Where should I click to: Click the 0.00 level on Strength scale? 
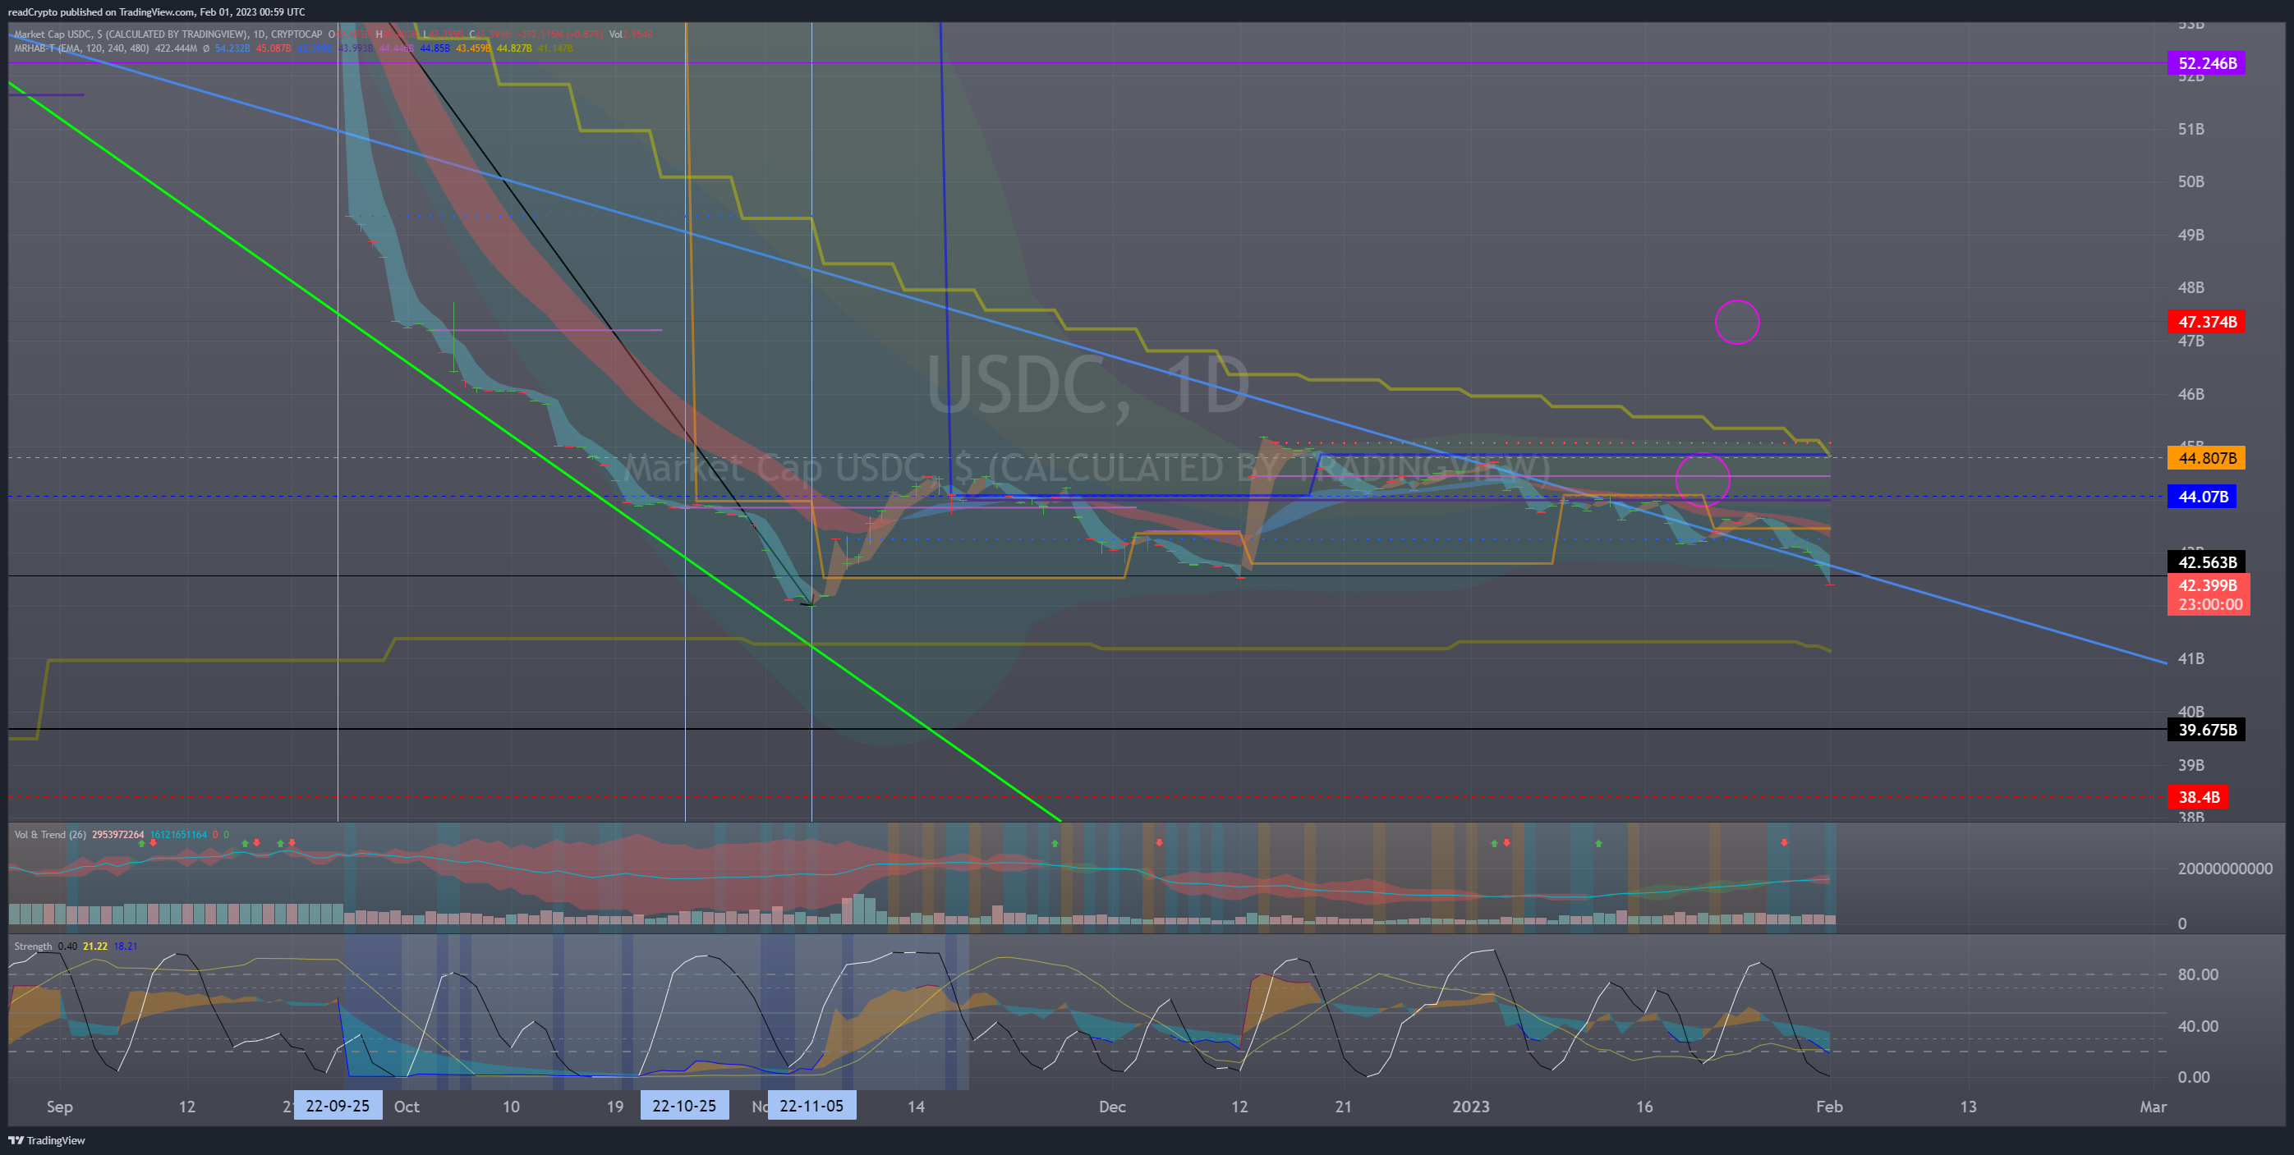click(x=2193, y=1077)
